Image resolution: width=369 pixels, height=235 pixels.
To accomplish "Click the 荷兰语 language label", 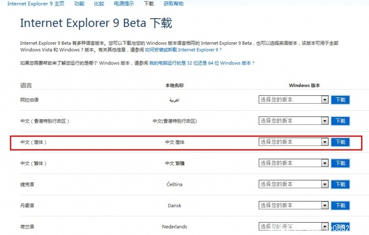I will pos(27,227).
